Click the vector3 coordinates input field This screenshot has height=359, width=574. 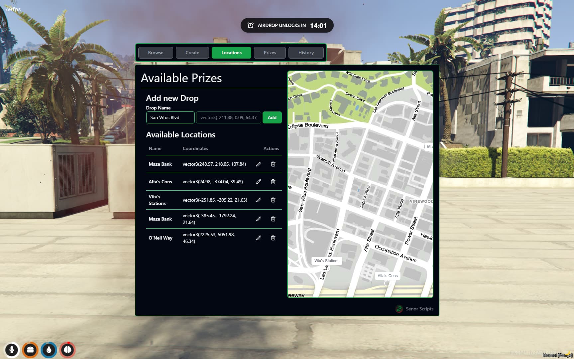pos(229,117)
